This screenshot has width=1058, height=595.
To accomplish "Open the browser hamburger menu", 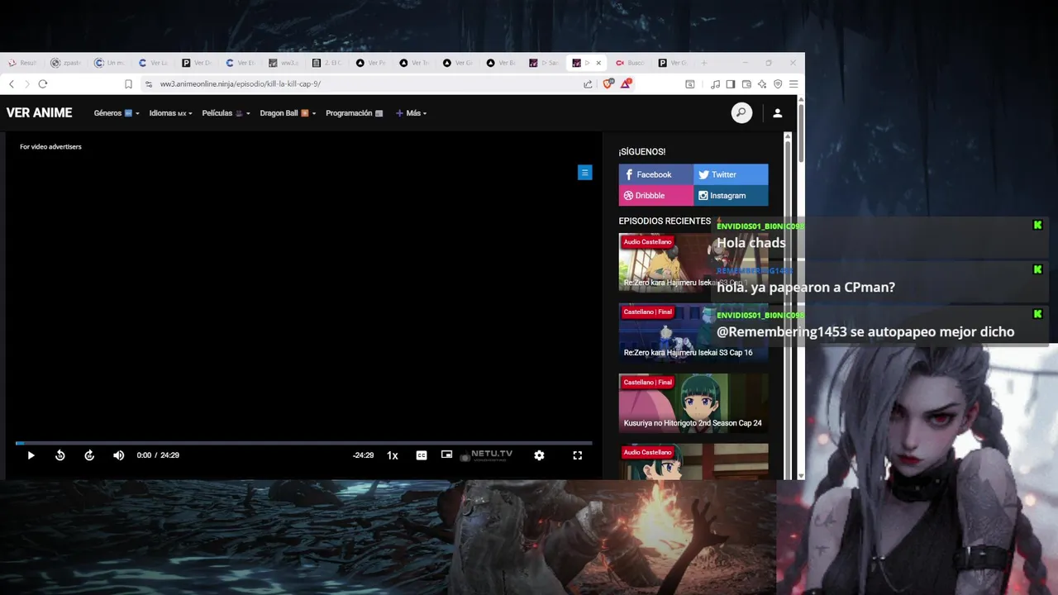I will tap(793, 83).
